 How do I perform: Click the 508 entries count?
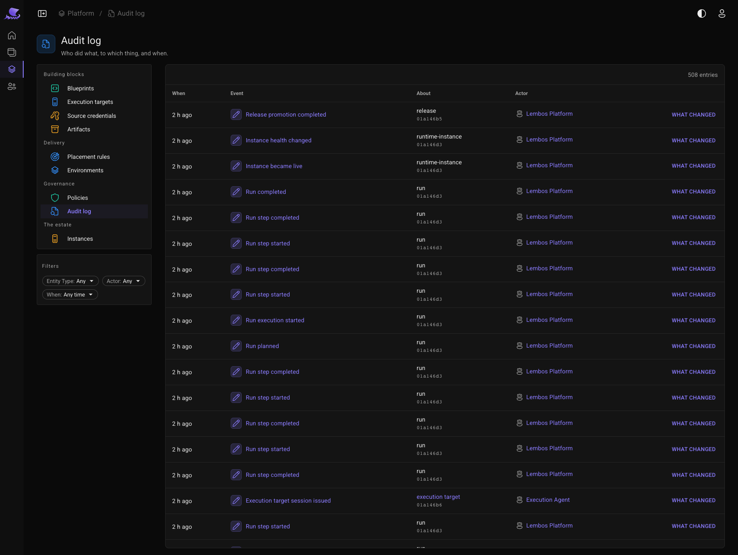coord(703,75)
